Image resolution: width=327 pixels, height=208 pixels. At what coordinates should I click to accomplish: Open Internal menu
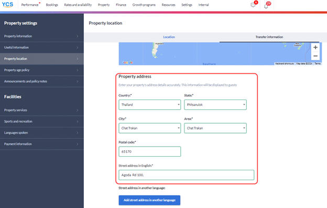click(x=203, y=5)
